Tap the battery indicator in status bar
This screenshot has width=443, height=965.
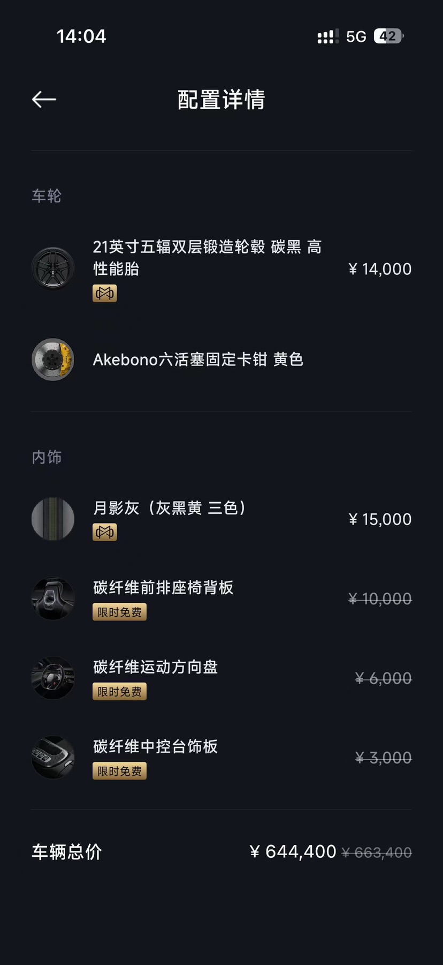click(388, 36)
